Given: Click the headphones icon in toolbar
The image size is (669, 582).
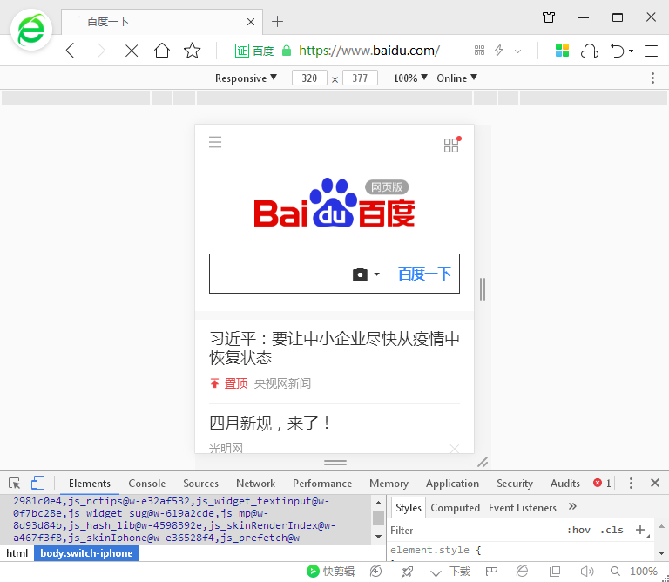Looking at the screenshot, I should (589, 51).
